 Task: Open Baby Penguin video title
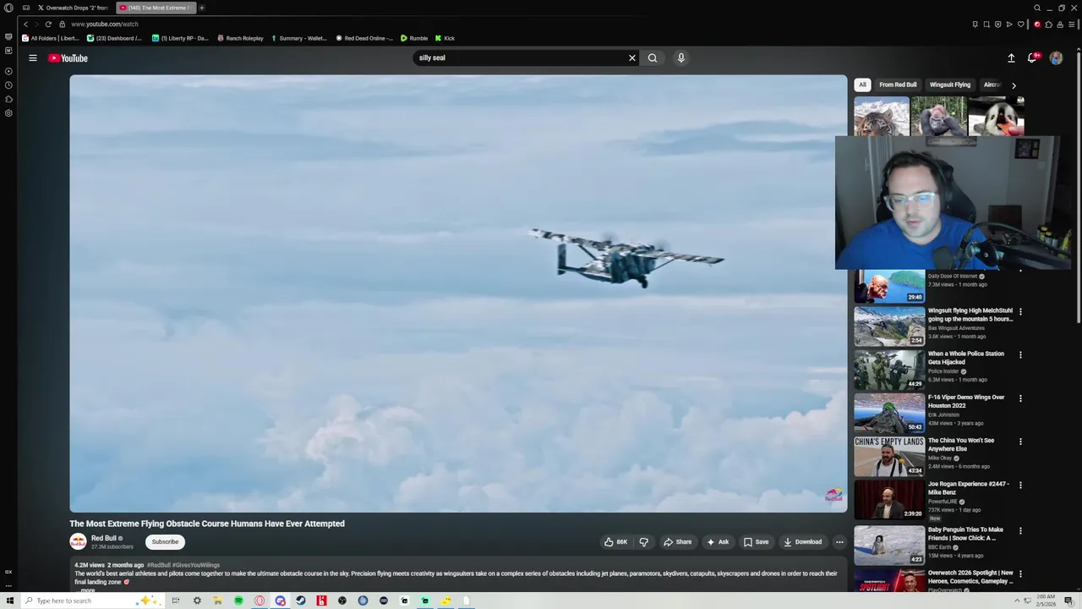[x=965, y=534]
